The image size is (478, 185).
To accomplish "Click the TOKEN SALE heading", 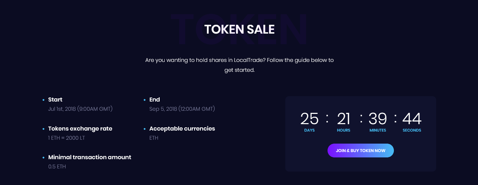I will (x=239, y=29).
